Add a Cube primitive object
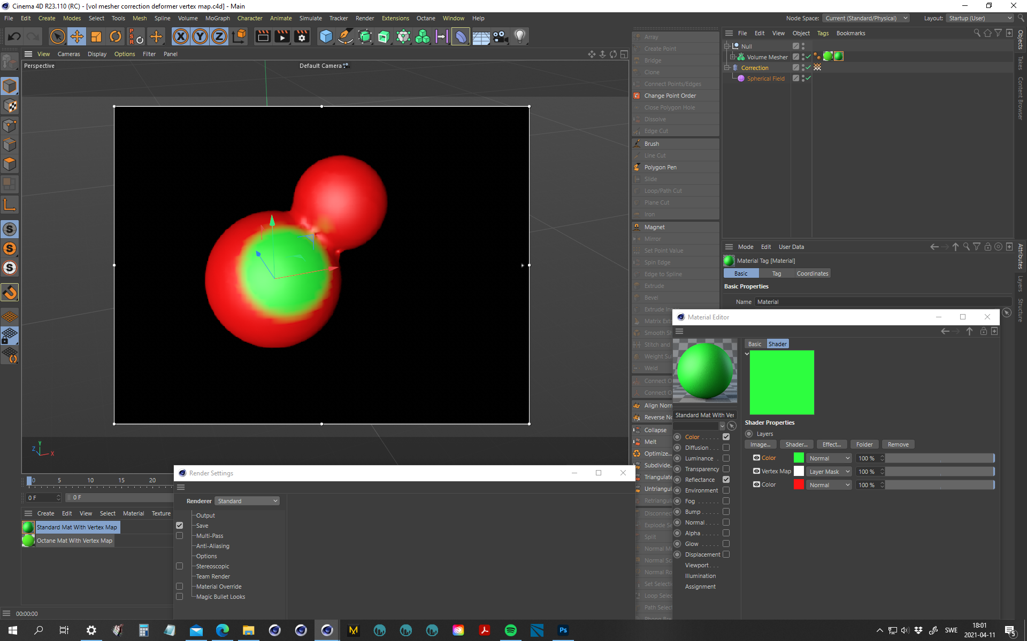 pos(326,36)
